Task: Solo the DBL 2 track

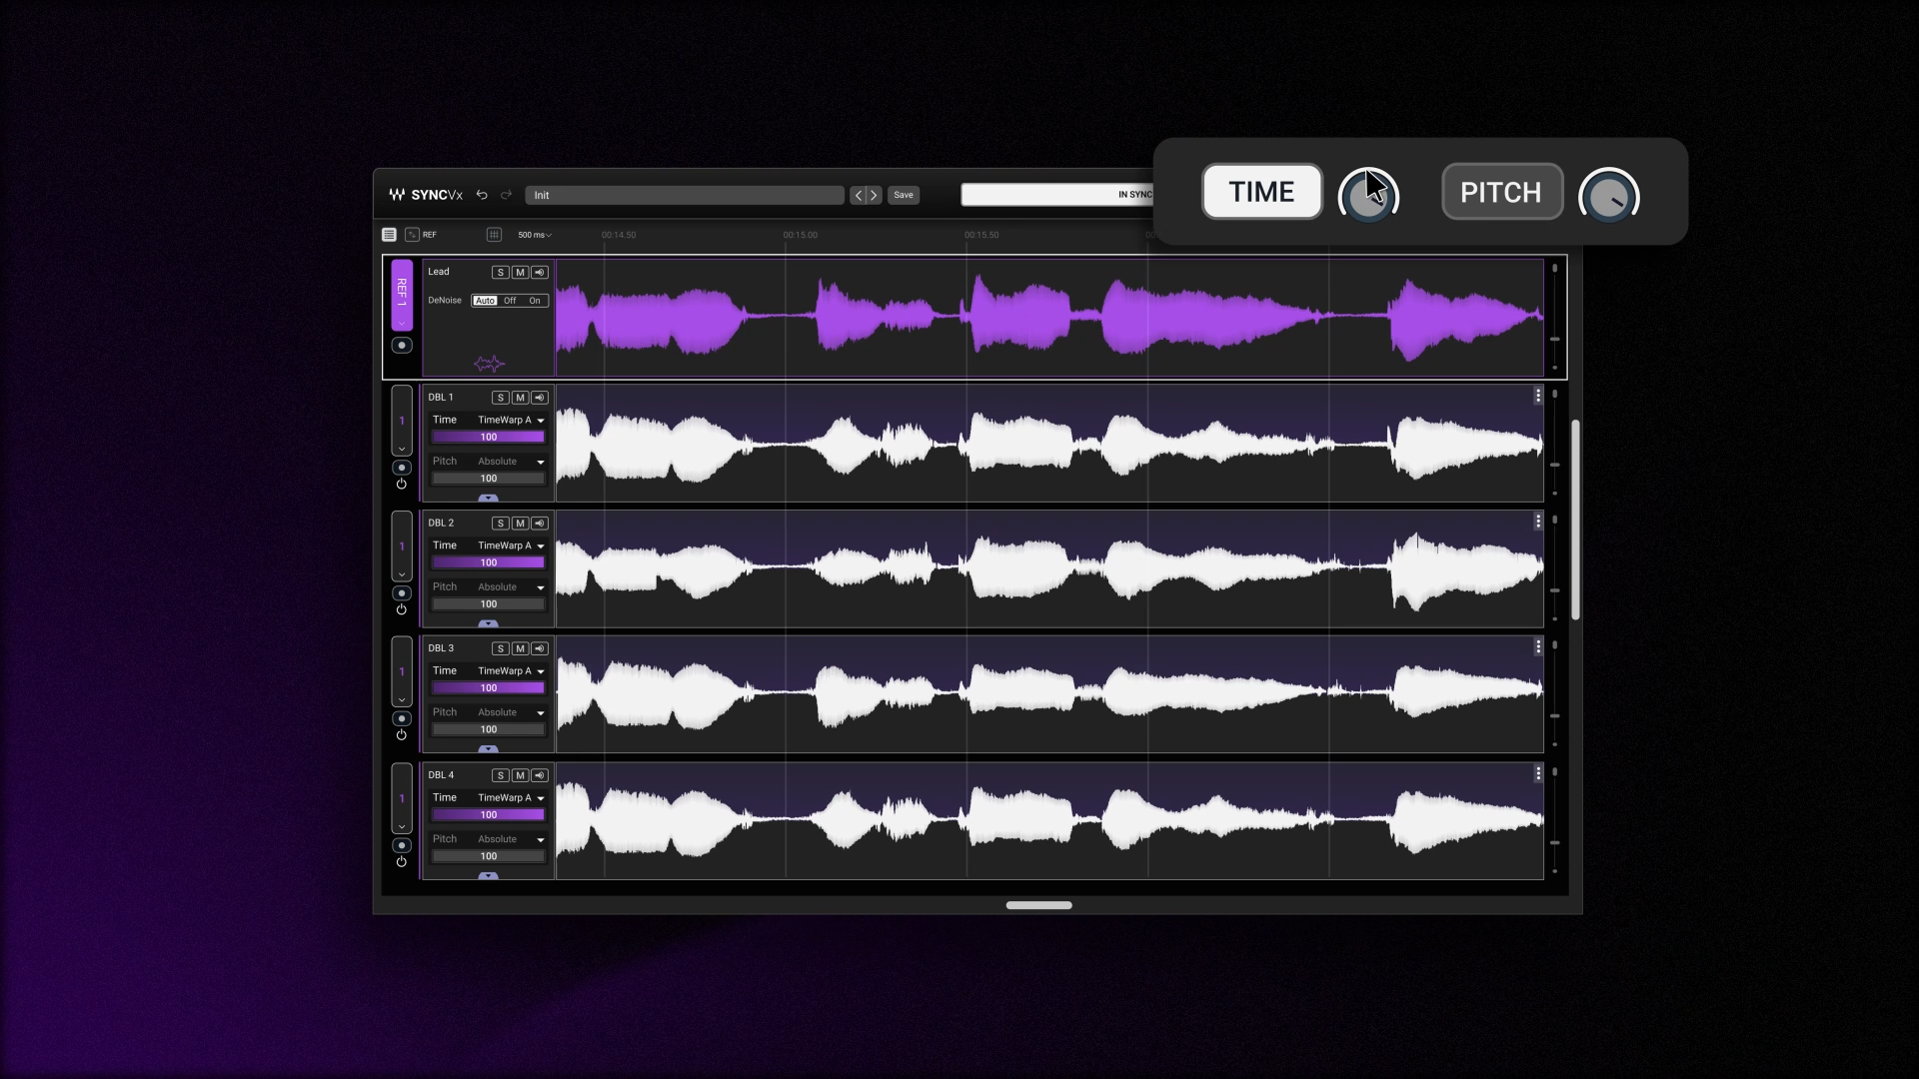Action: 501,524
